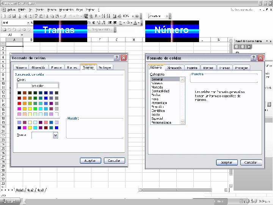The width and height of the screenshot is (273, 205).
Task: Open the Zoom percentage dropdown arrow
Action: click(x=133, y=16)
